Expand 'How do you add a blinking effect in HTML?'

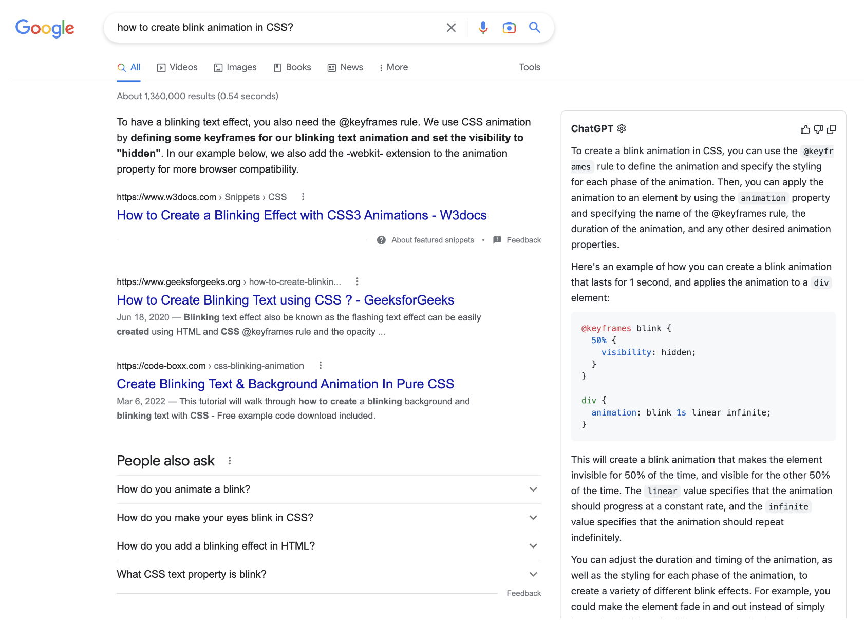click(x=329, y=546)
